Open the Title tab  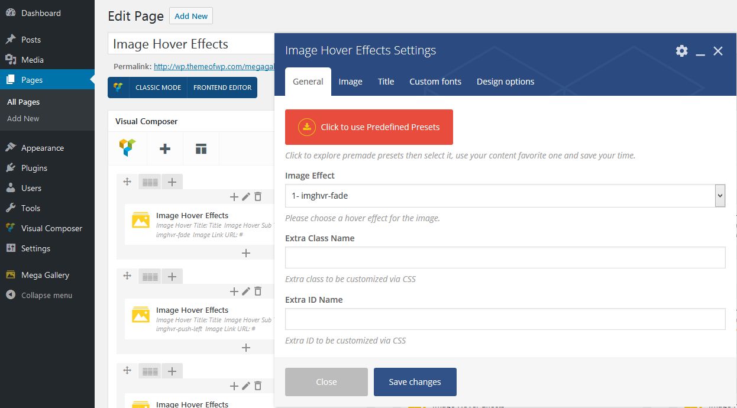(386, 82)
